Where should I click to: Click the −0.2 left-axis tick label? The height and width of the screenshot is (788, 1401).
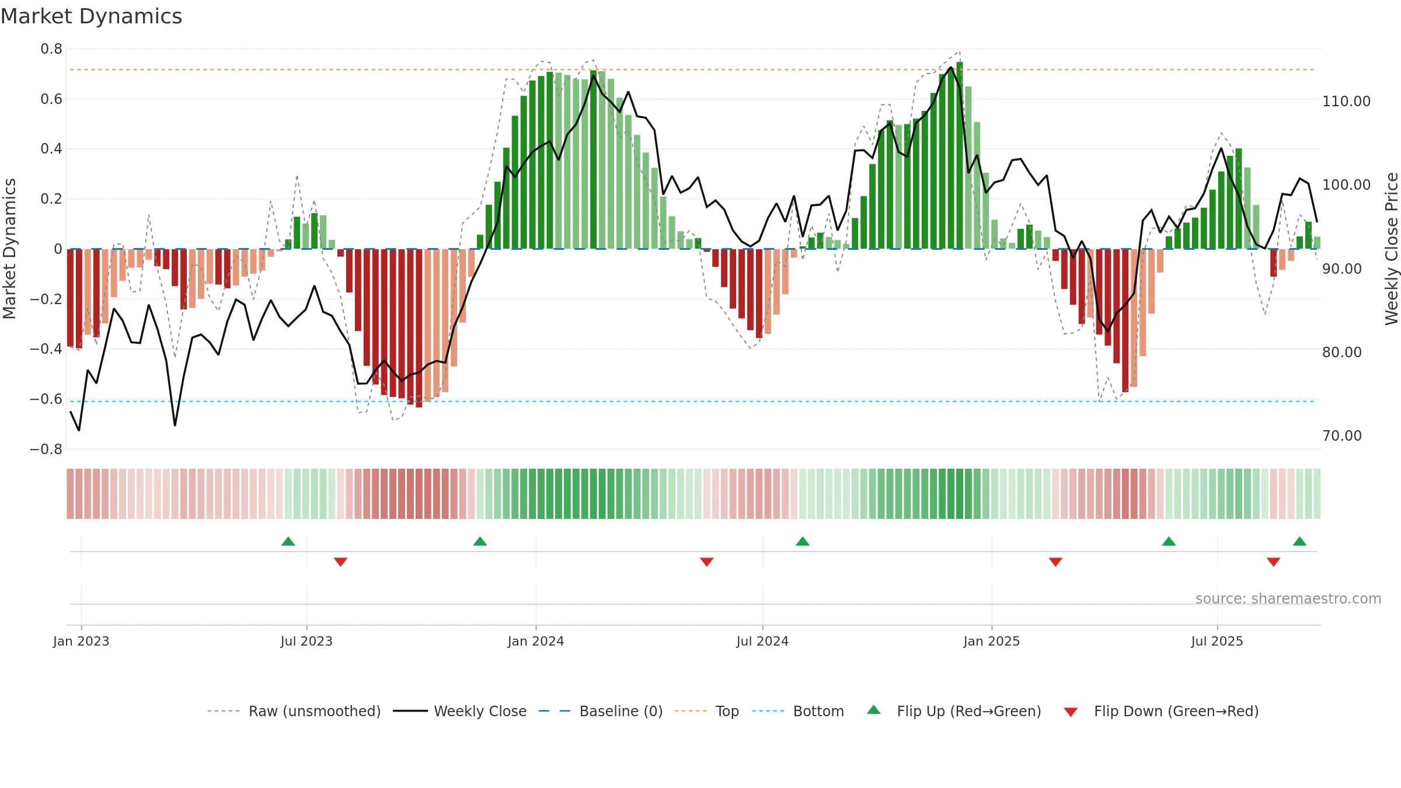click(x=46, y=299)
